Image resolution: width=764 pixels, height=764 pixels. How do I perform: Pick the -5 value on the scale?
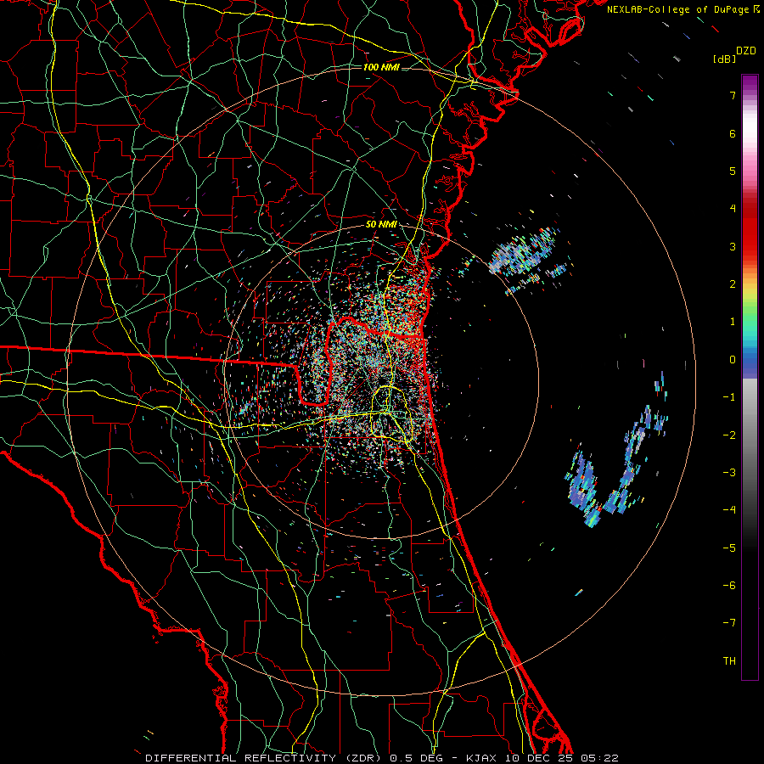(729, 548)
